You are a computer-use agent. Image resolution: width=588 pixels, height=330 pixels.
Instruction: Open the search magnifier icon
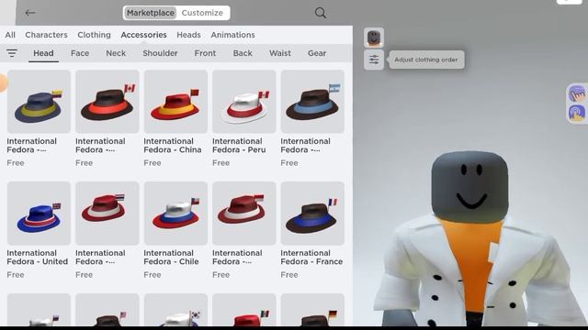(321, 13)
